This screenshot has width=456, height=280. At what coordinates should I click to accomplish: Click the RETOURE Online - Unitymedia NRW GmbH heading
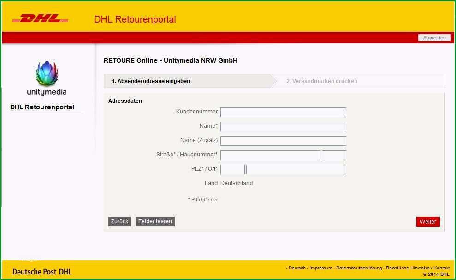point(171,60)
